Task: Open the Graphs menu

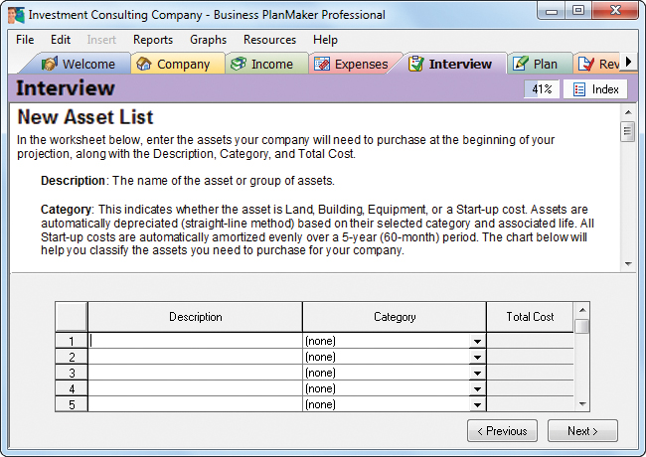Action: click(208, 40)
